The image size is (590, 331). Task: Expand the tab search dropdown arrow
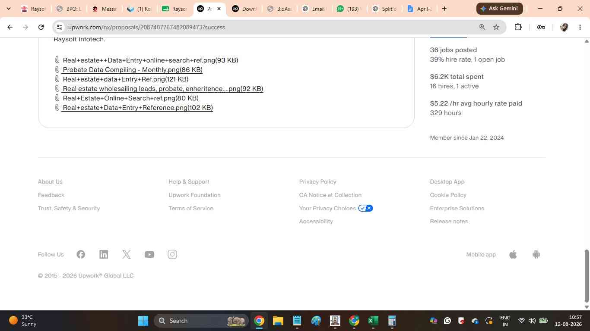click(9, 9)
